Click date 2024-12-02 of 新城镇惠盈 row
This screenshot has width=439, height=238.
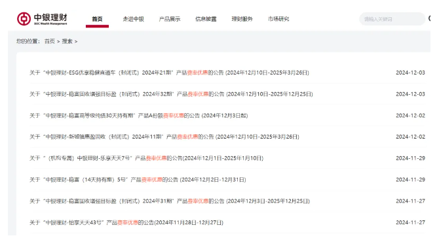point(410,137)
